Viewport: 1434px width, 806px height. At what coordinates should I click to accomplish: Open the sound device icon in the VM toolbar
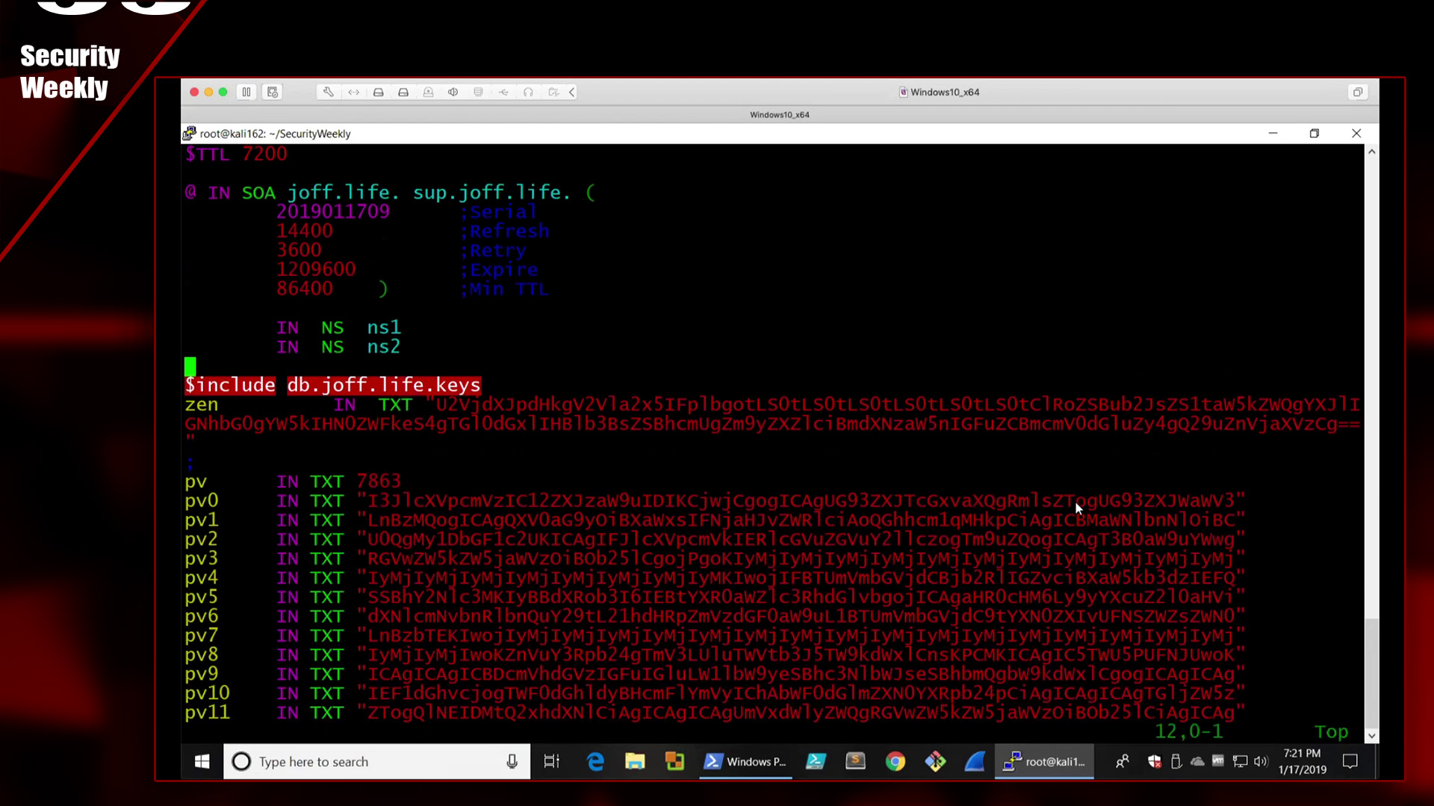tap(453, 92)
